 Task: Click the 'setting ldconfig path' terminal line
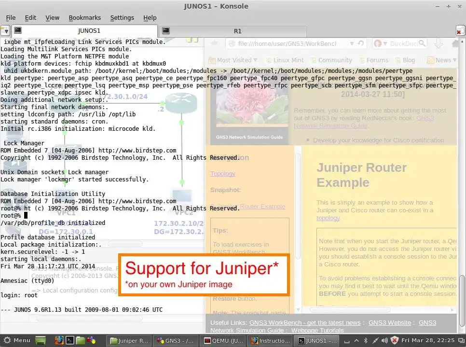click(68, 114)
